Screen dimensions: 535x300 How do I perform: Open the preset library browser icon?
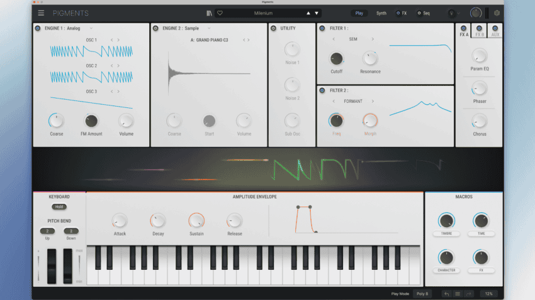pos(209,13)
